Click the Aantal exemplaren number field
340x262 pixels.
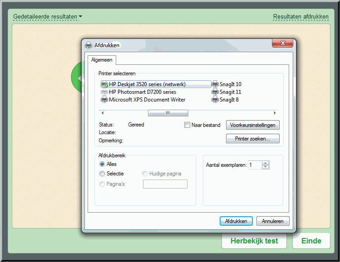(x=255, y=165)
